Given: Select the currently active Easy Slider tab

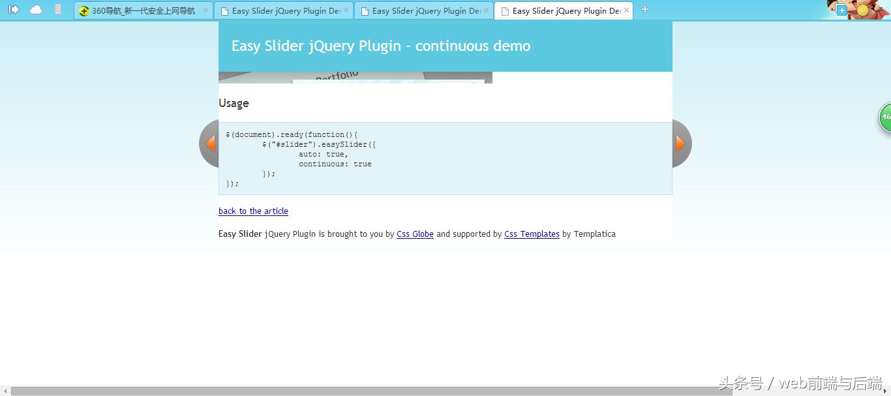Looking at the screenshot, I should click(x=564, y=11).
